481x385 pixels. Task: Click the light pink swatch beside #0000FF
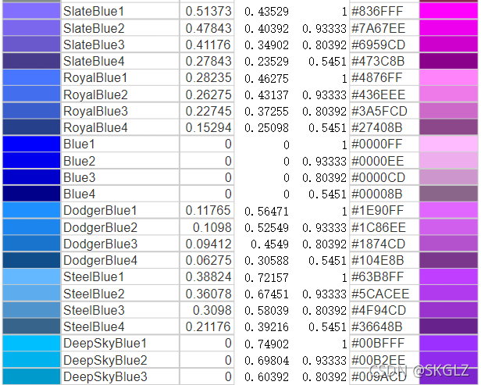click(x=448, y=144)
